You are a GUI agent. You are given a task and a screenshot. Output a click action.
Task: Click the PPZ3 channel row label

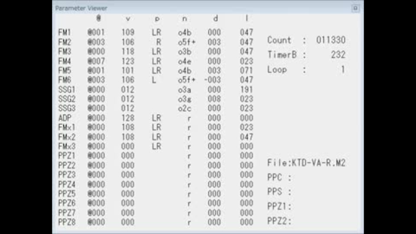[x=67, y=175]
